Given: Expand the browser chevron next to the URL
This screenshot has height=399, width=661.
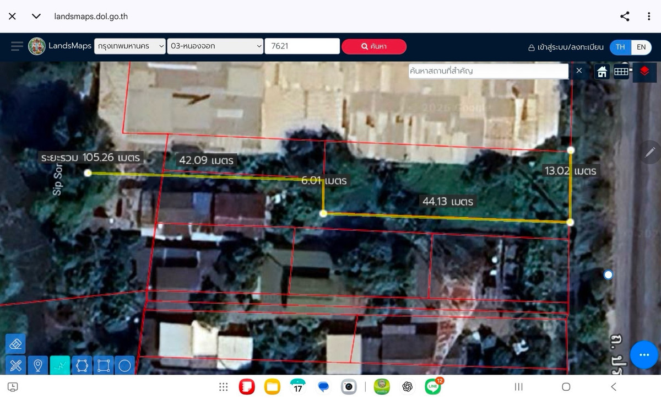Looking at the screenshot, I should click(x=36, y=16).
